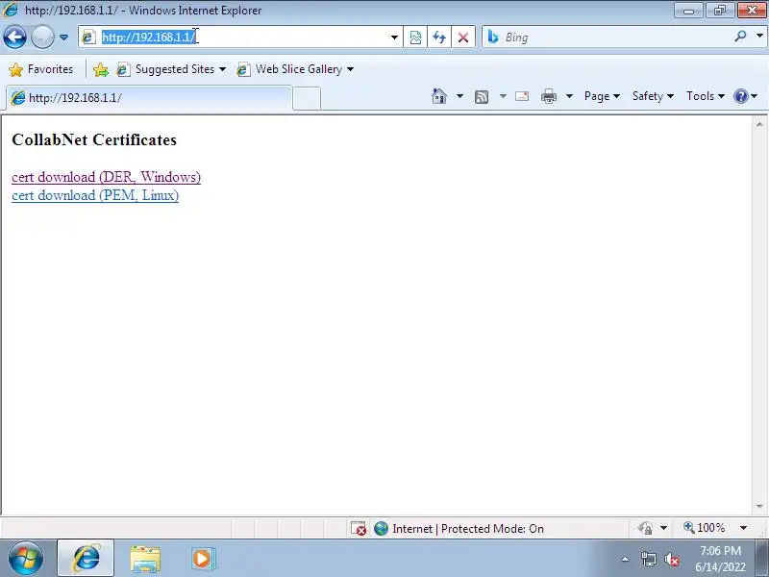
Task: Click the pop-up blocked status icon
Action: tap(359, 528)
